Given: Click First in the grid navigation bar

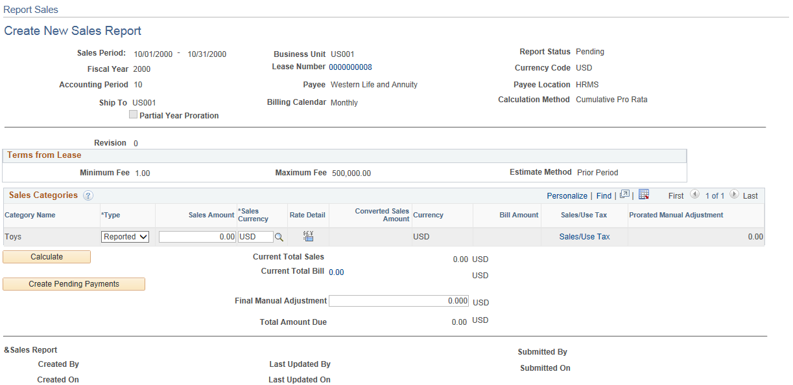Looking at the screenshot, I should (677, 195).
